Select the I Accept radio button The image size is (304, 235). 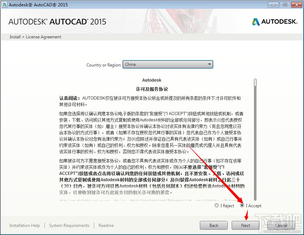tap(242, 205)
